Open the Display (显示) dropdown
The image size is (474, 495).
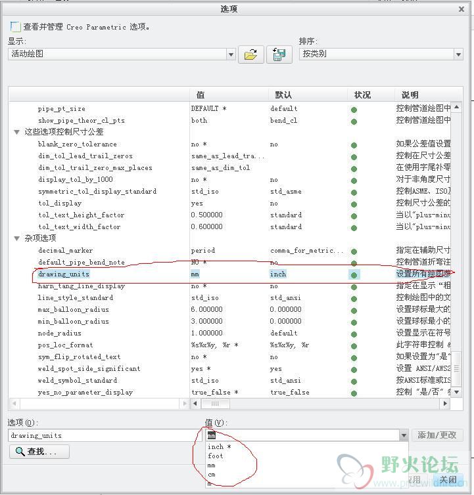pyautogui.click(x=231, y=54)
